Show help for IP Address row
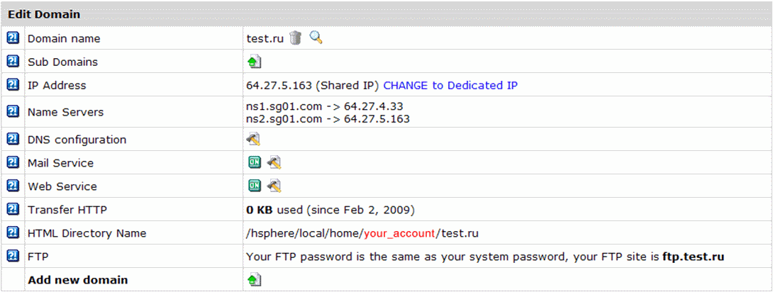The height and width of the screenshot is (292, 773). (x=13, y=84)
